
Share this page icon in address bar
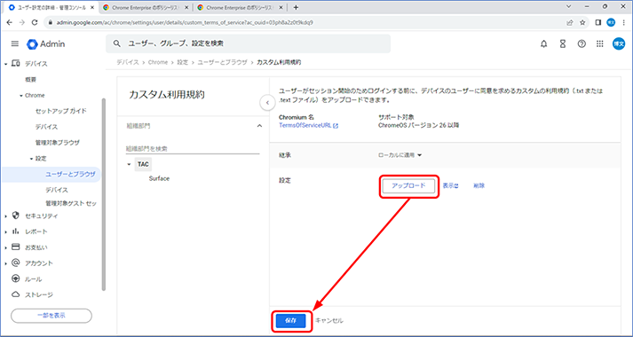[x=570, y=22]
